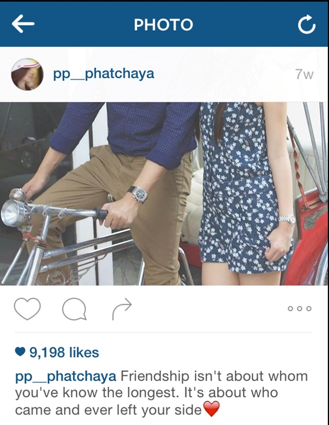Tap the red heart emoji in caption
The height and width of the screenshot is (425, 329).
tap(211, 409)
